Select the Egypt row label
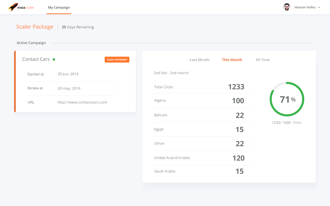 click(159, 129)
